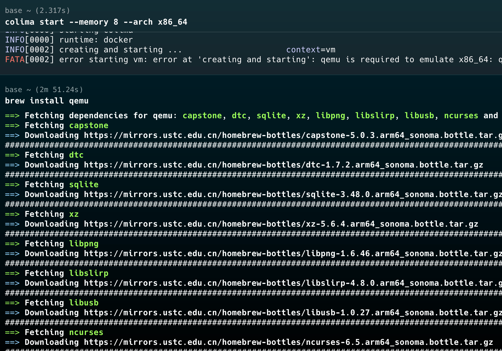Click 'libslirp' in the dependencies list
The width and height of the screenshot is (502, 351).
pos(375,115)
